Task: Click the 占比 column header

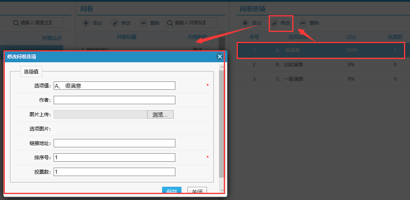Action: (x=351, y=37)
